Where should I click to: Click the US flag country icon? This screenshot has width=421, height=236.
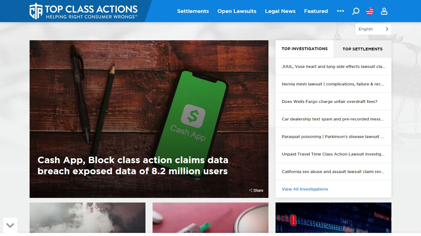pyautogui.click(x=370, y=11)
